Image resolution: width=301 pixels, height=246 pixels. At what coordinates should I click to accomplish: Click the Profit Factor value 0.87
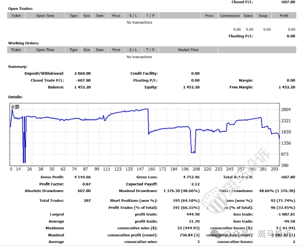[87, 184]
